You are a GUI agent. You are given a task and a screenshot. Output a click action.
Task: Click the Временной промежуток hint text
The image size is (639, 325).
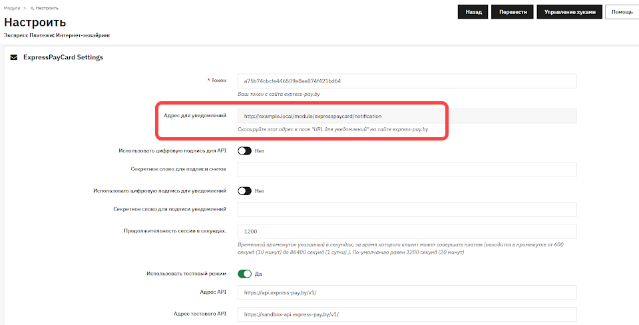[401, 248]
